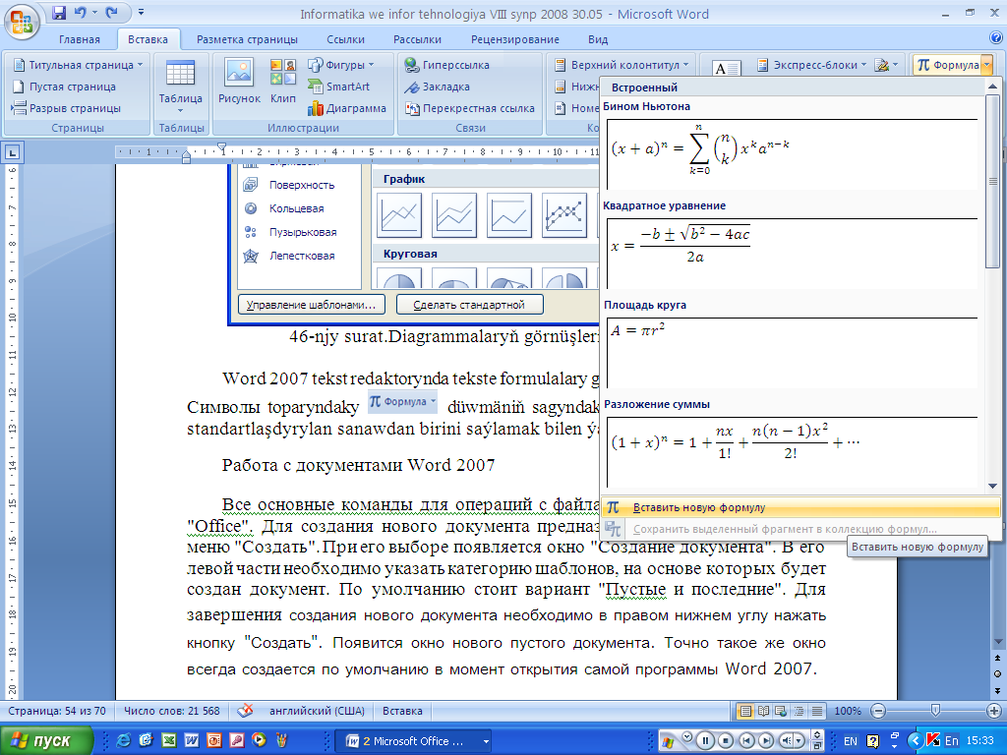This screenshot has width=1007, height=755.
Task: Click the Надпись text box icon
Action: 727,68
